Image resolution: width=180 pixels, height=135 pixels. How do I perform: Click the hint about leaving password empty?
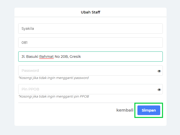coord(53,78)
